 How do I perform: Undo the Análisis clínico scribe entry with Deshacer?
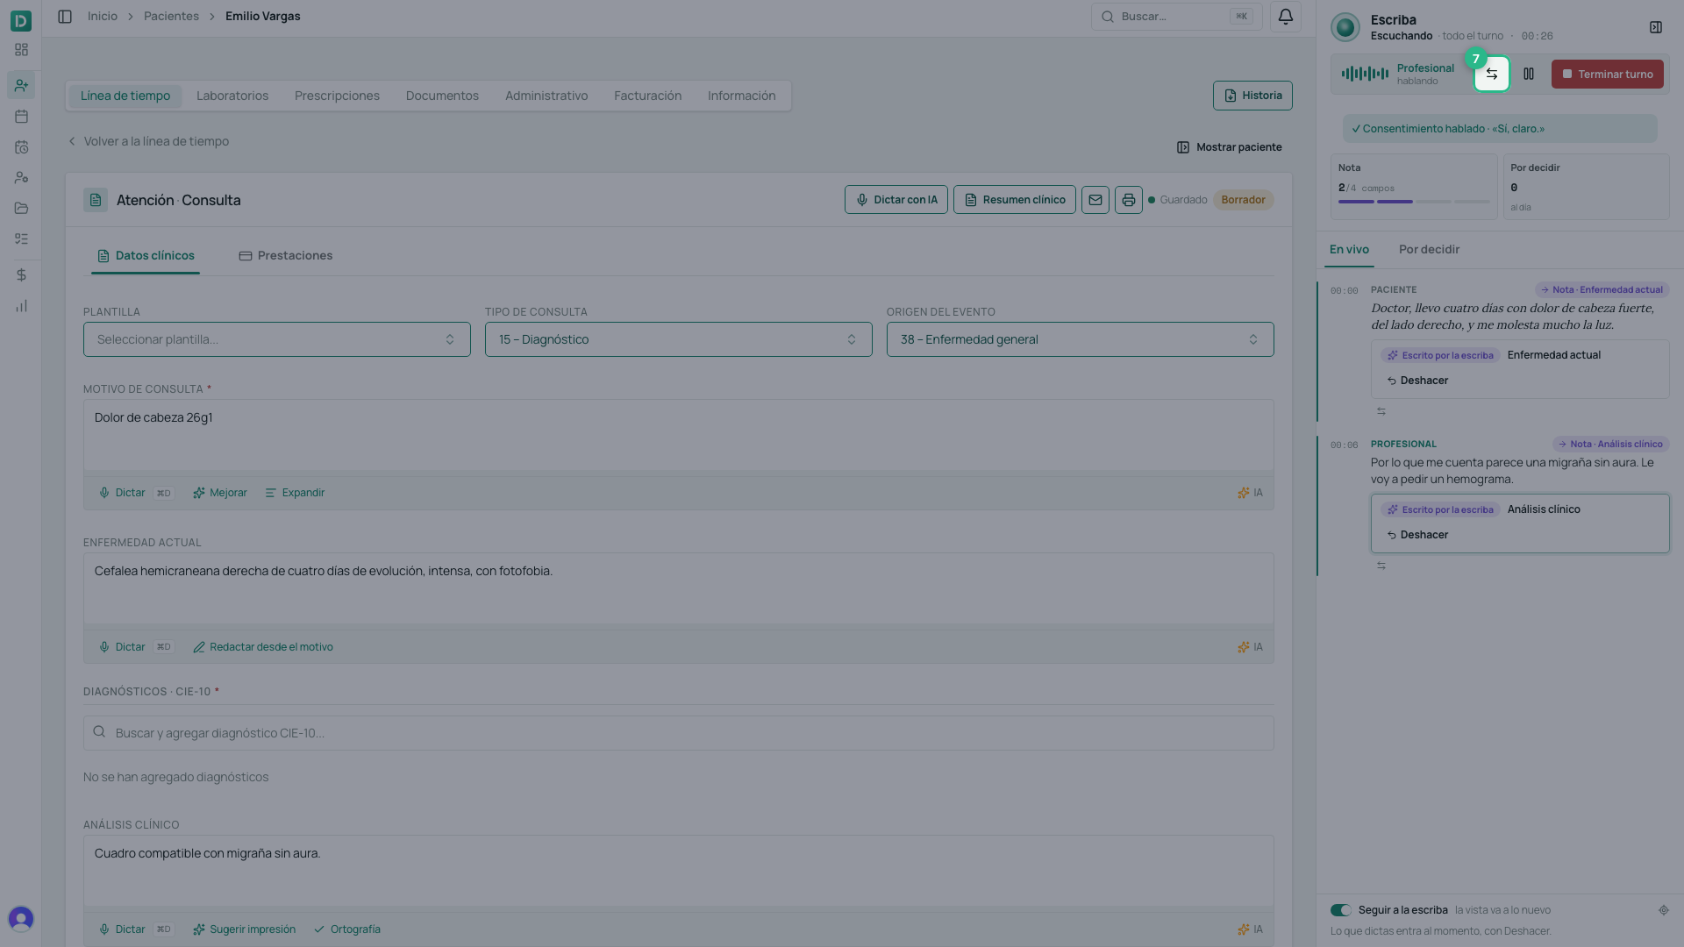1417,535
